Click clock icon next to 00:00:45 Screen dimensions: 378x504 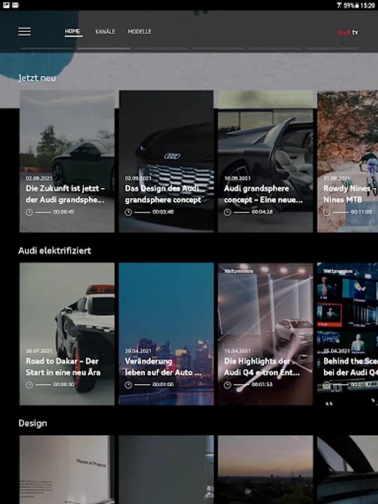tap(29, 212)
